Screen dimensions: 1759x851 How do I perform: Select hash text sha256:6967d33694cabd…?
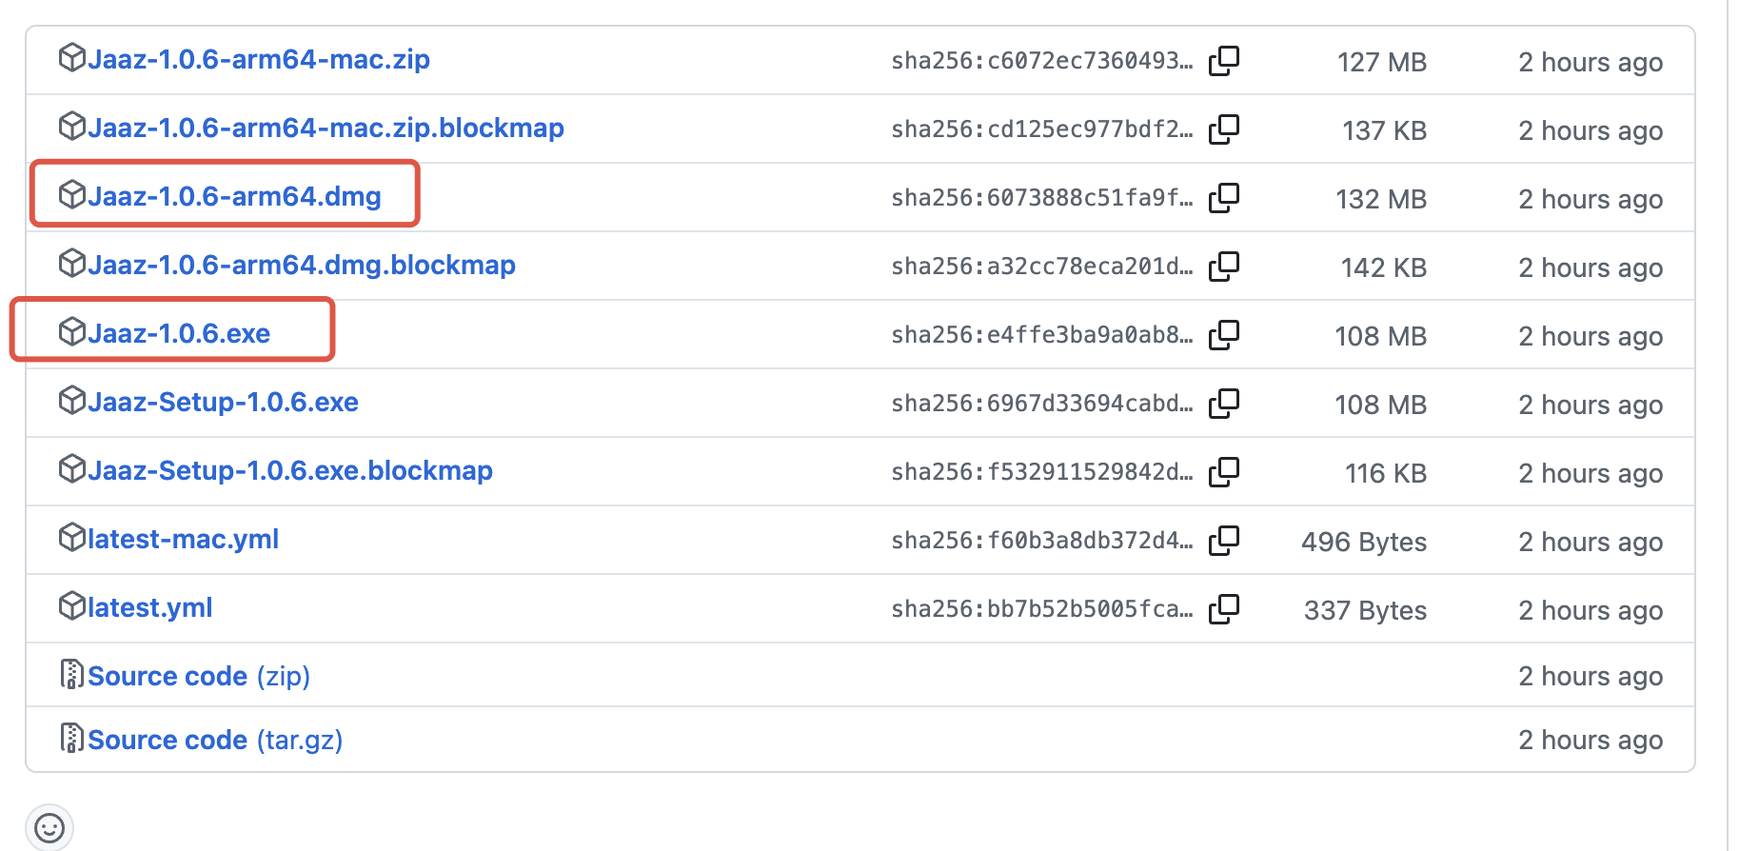[1042, 404]
